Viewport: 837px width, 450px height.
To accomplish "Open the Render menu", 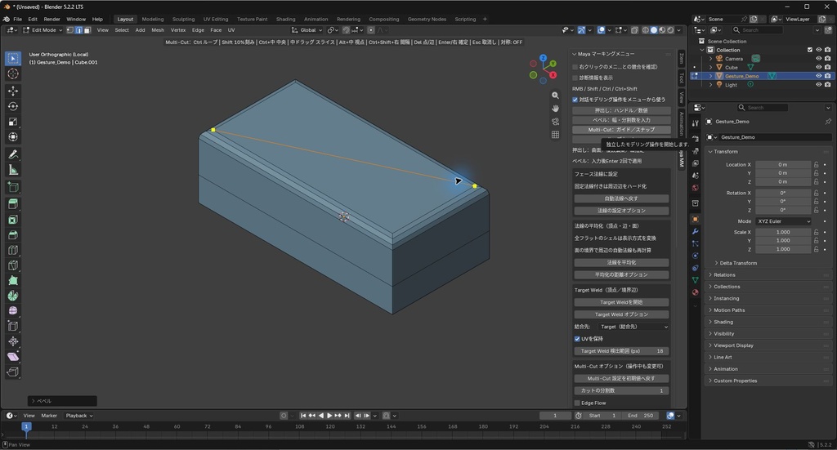I will click(51, 20).
